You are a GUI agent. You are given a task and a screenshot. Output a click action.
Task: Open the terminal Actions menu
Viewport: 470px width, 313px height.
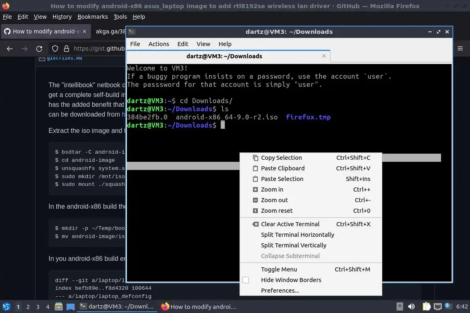[x=159, y=44]
